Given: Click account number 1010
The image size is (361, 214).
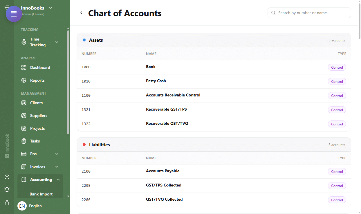Looking at the screenshot, I should 86,81.
